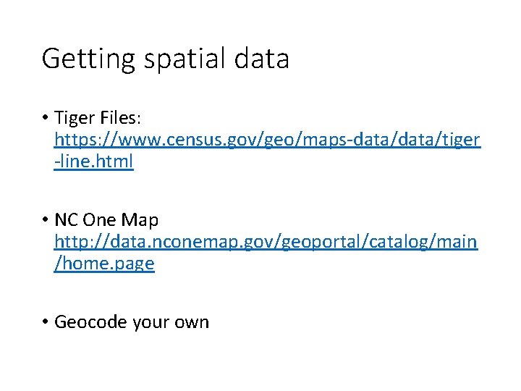521x391 pixels.
Task: Click the "Geocode your own" bullet text
Action: (x=132, y=322)
